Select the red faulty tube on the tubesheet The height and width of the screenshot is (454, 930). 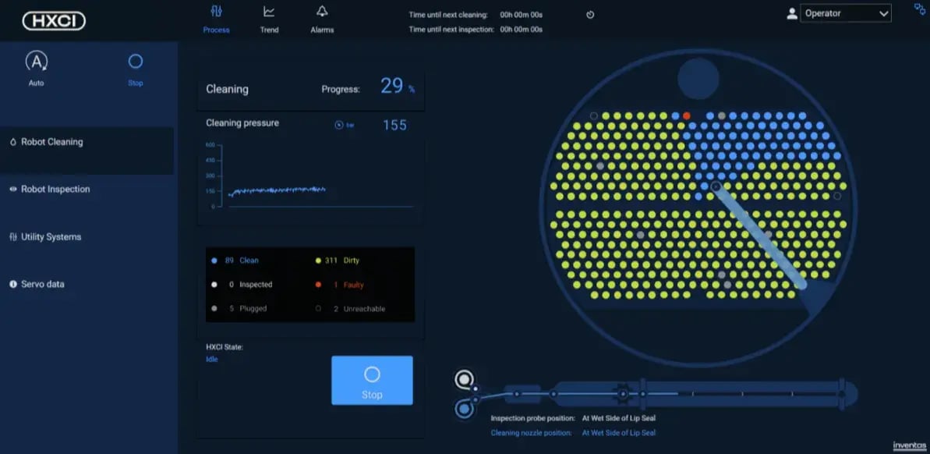point(686,115)
